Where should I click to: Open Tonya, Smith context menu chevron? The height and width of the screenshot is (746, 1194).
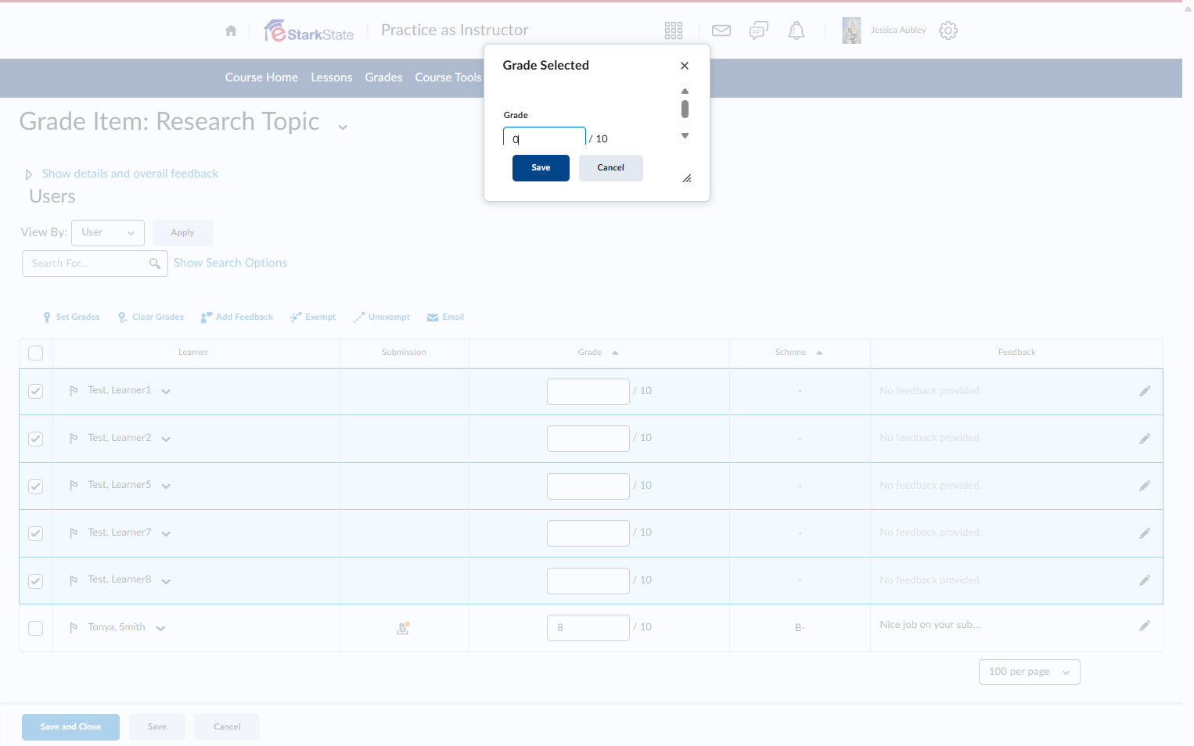point(160,629)
